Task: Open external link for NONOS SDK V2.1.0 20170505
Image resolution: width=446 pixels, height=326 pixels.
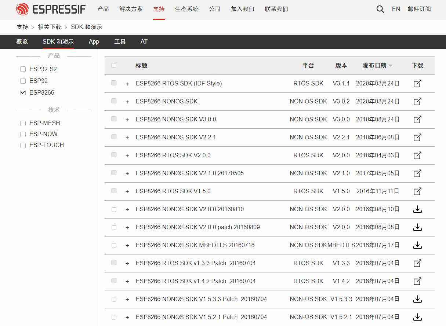Action: coord(417,173)
